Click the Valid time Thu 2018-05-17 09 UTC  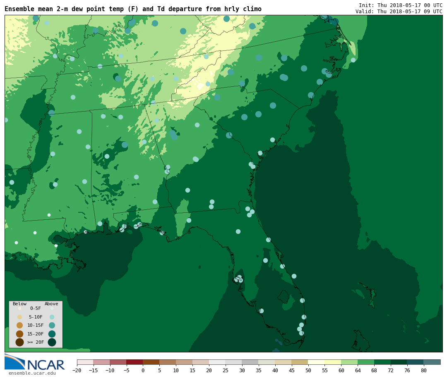pyautogui.click(x=399, y=12)
